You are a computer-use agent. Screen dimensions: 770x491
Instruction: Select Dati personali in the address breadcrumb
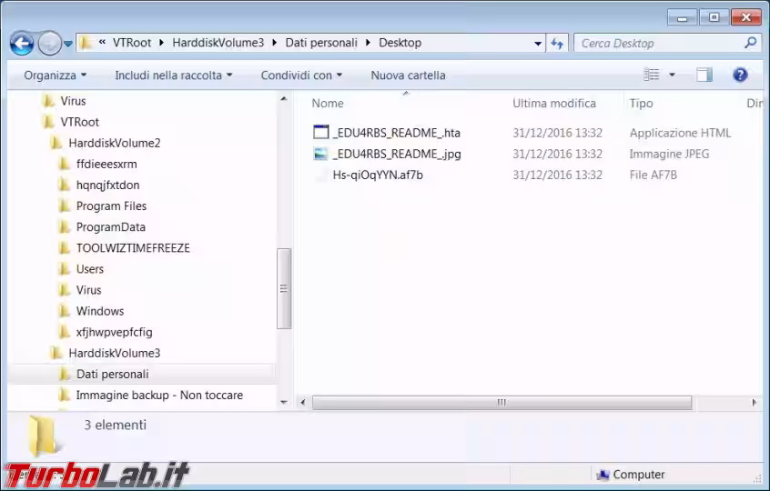point(321,43)
